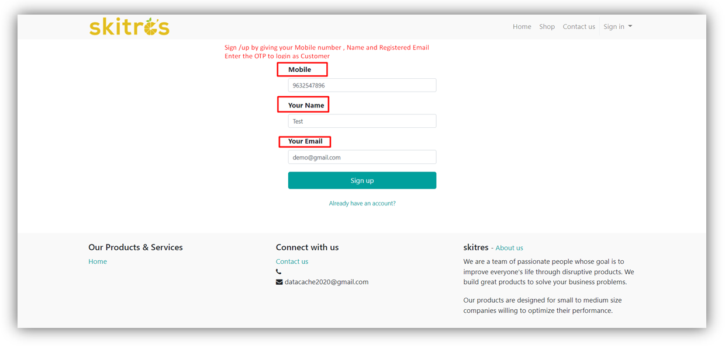Click the Mobile field label
The image size is (725, 346).
click(299, 69)
